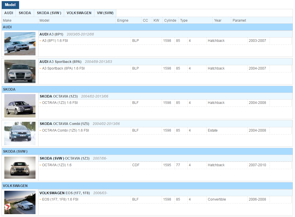
Task: Select the OCTAVIA Combi (1Z5) 1.6 FSI row
Action: click(165, 130)
